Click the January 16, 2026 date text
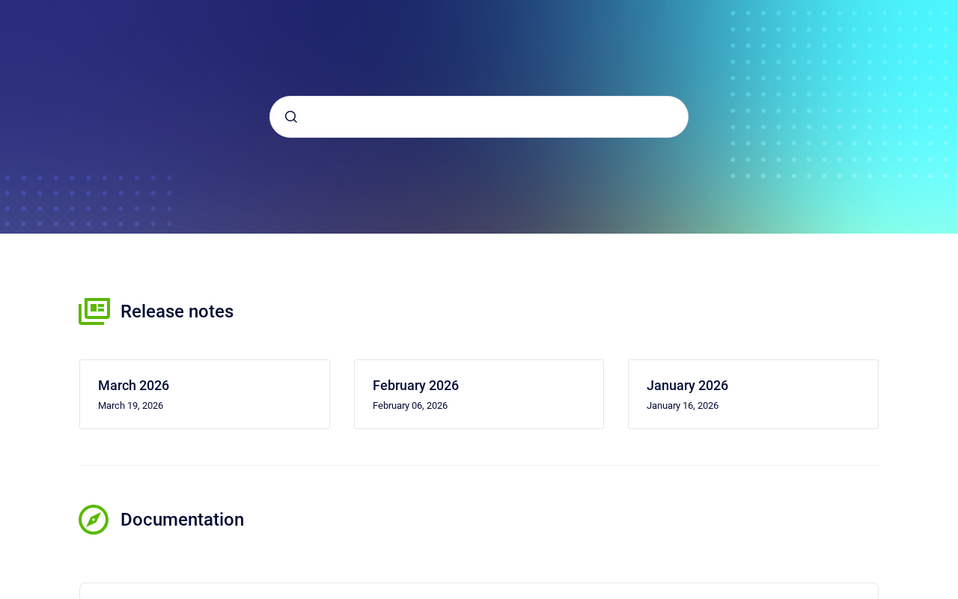Image resolution: width=958 pixels, height=599 pixels. 683,406
